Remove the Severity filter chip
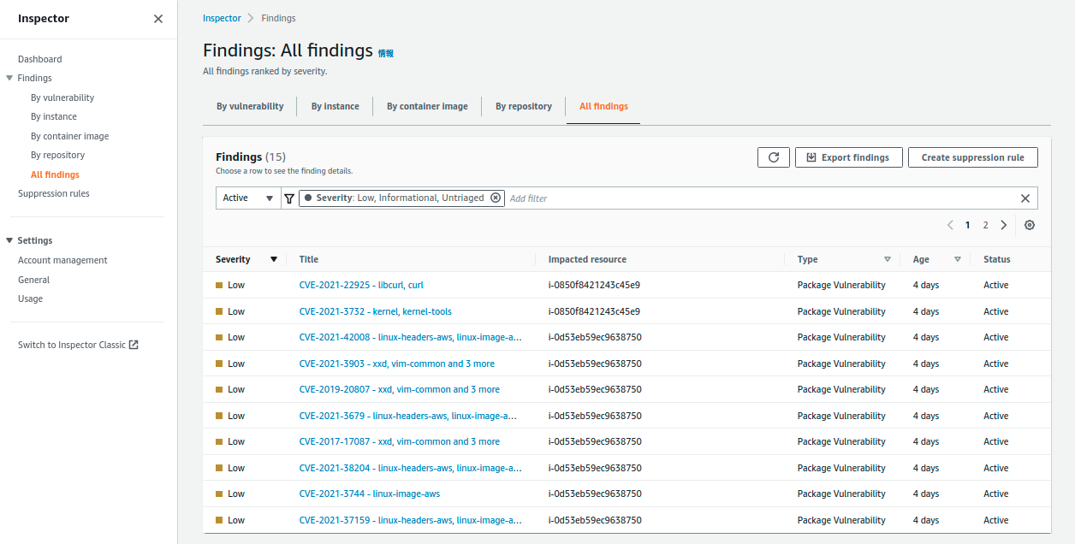1075x544 pixels. point(496,198)
